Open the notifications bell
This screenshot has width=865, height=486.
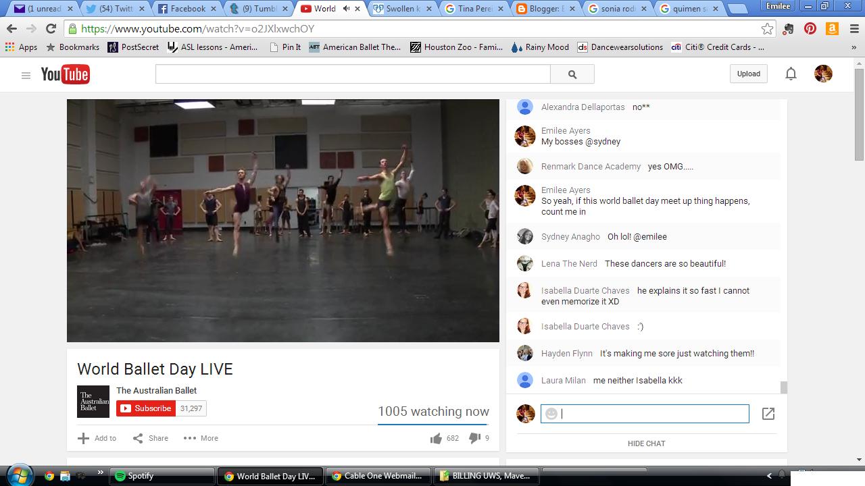[x=791, y=74]
